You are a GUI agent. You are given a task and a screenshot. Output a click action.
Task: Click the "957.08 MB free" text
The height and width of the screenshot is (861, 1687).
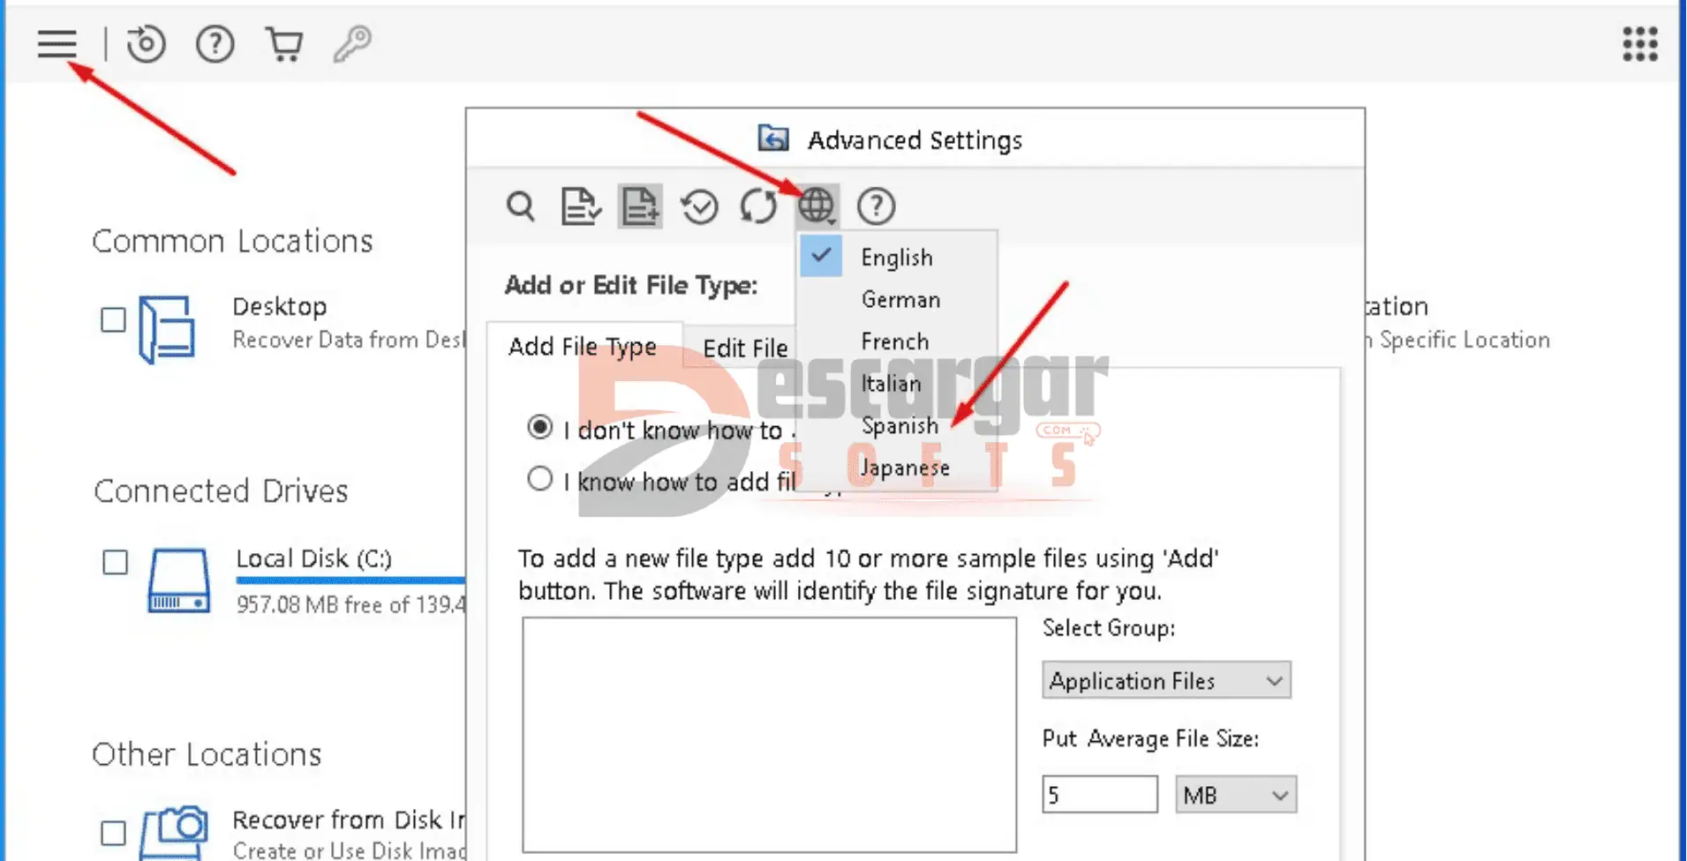310,604
